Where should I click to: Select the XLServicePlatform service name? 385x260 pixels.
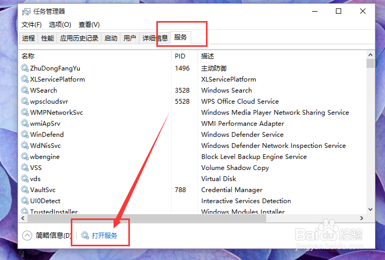point(58,79)
